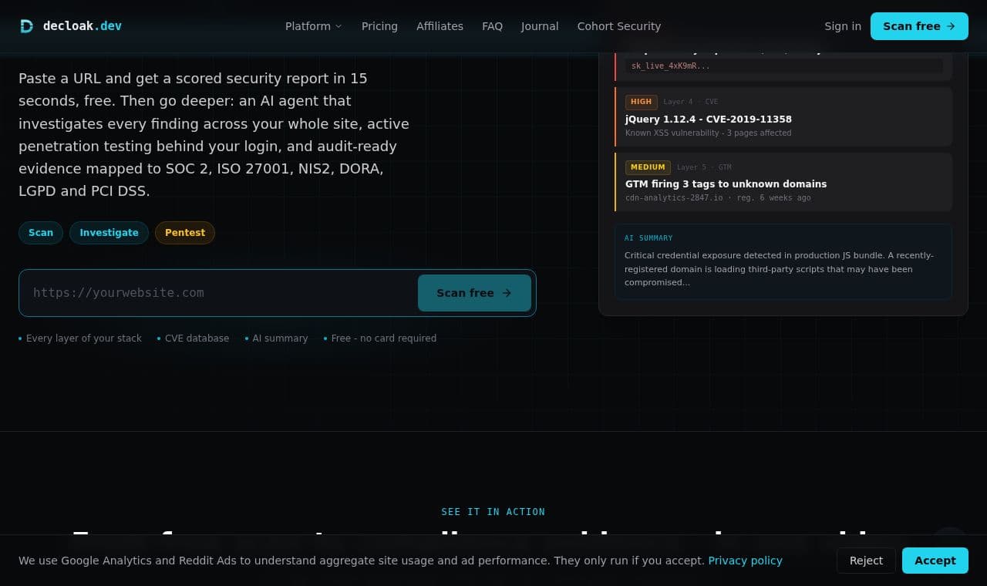Image resolution: width=987 pixels, height=586 pixels.
Task: Open Cohort Security in the navigation
Action: (619, 26)
